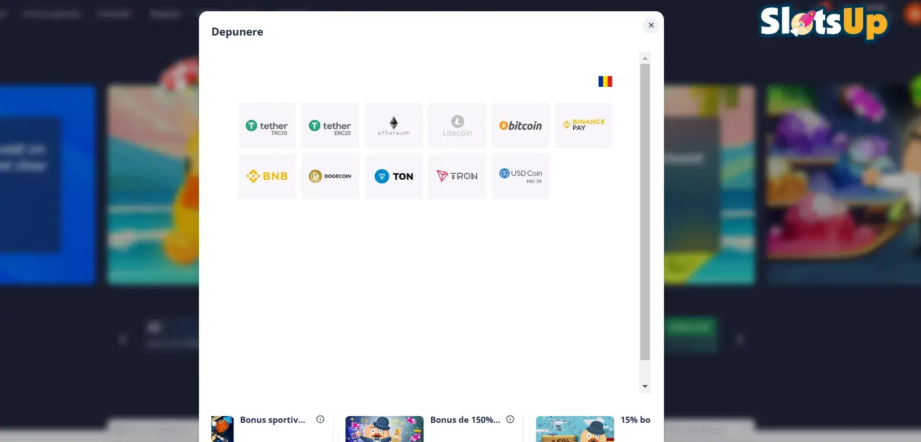Select Tether TRC20 payment method
Image resolution: width=921 pixels, height=442 pixels.
(x=267, y=125)
